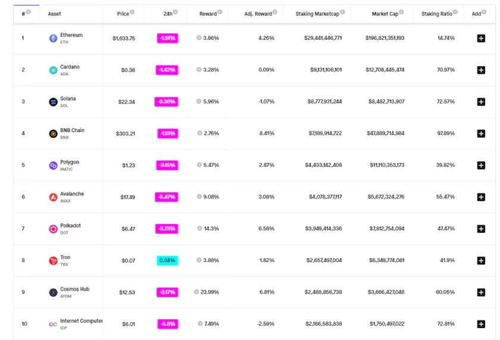This screenshot has width=500, height=340.
Task: Add Internet Computer using its plus icon
Action: pos(481,324)
